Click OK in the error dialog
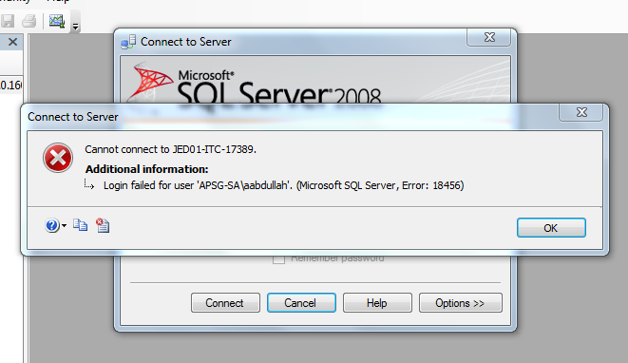628x363 pixels. [551, 227]
